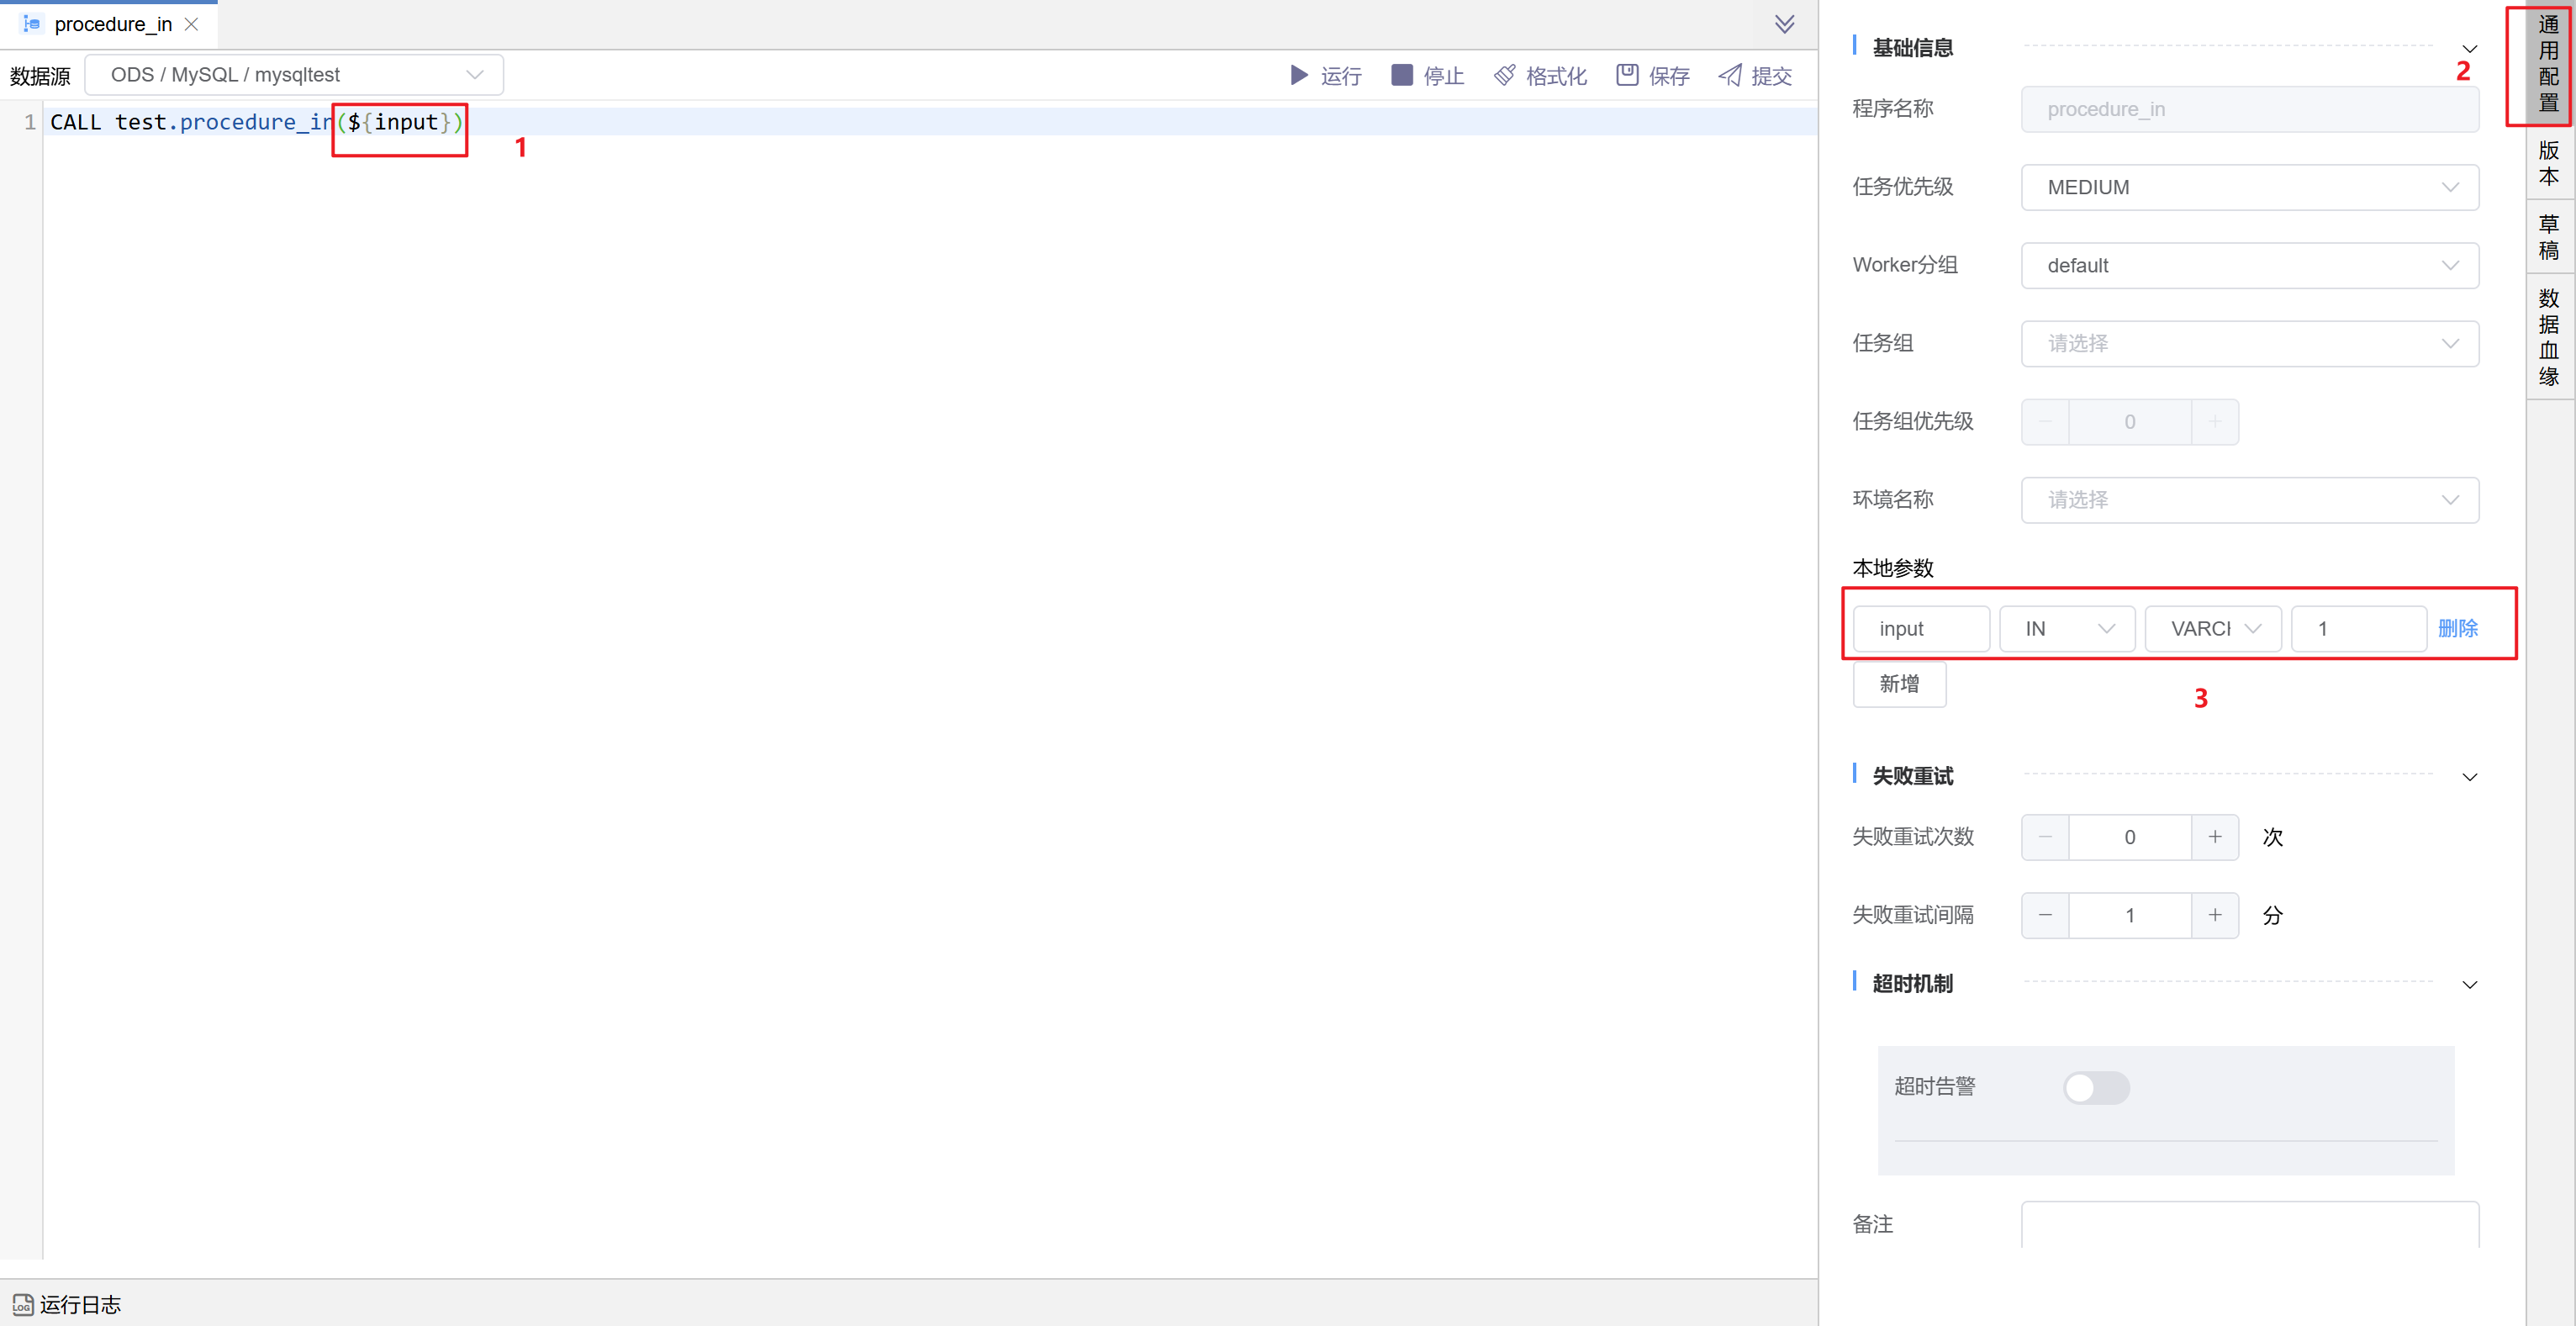
Task: Click the Save (保存) disk icon
Action: point(1627,75)
